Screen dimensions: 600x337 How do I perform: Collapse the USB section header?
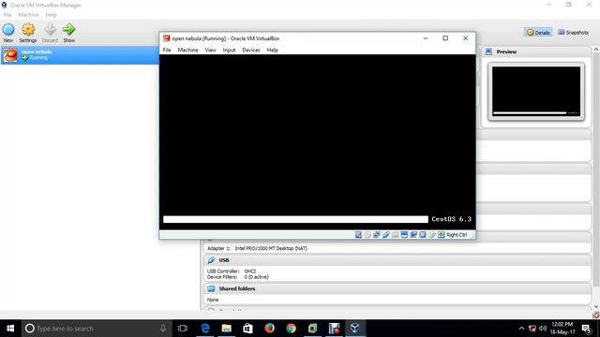397,260
